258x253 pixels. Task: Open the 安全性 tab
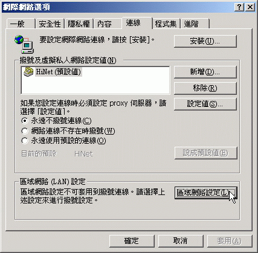coord(50,24)
